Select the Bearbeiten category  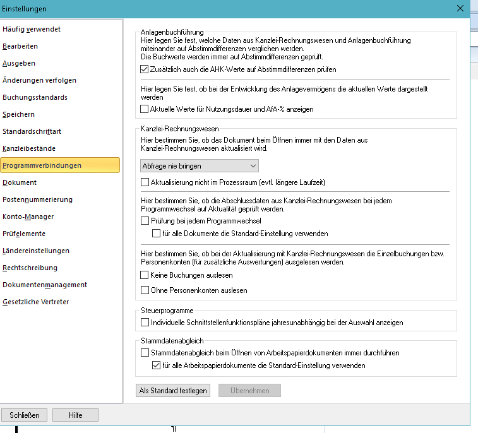20,46
